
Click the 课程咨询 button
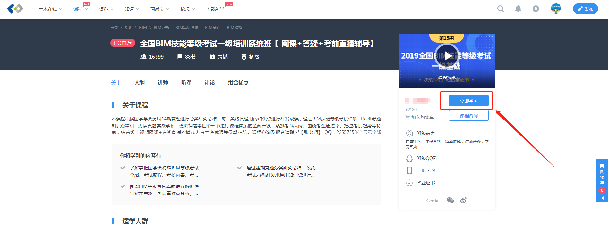click(469, 115)
